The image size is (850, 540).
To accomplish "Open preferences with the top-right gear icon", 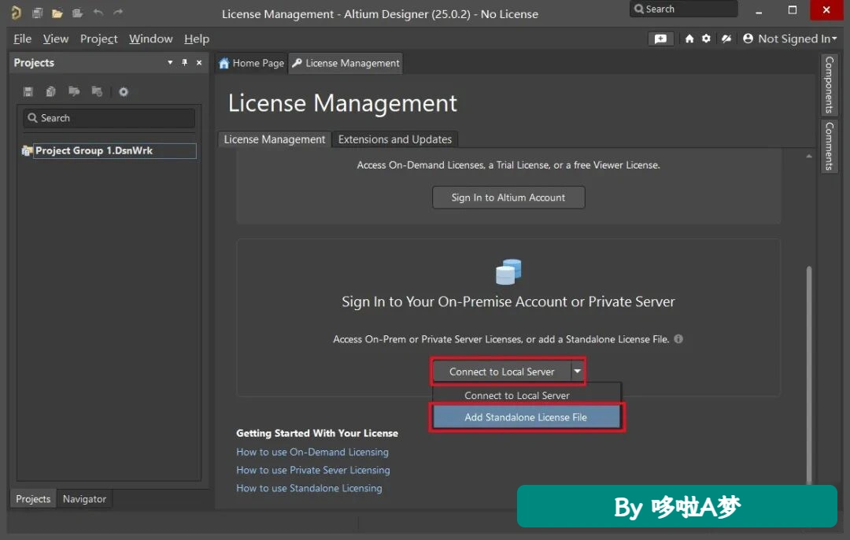I will point(706,39).
